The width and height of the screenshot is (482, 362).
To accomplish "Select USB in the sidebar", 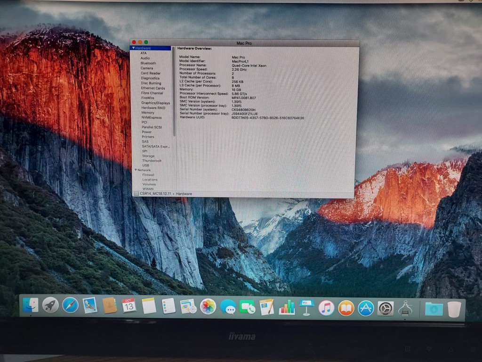I will tap(146, 165).
